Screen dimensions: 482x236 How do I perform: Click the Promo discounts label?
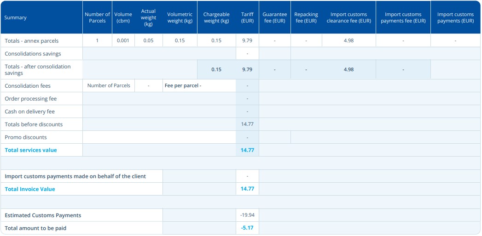point(25,137)
